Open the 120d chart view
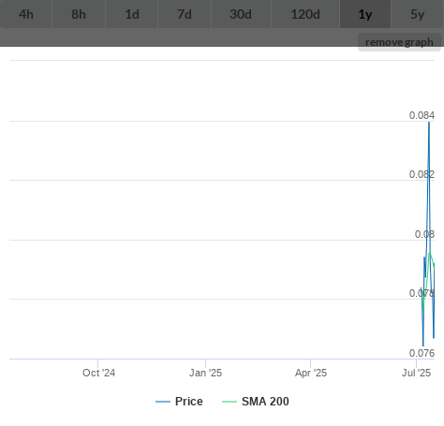This screenshot has width=444, height=426. [x=305, y=14]
